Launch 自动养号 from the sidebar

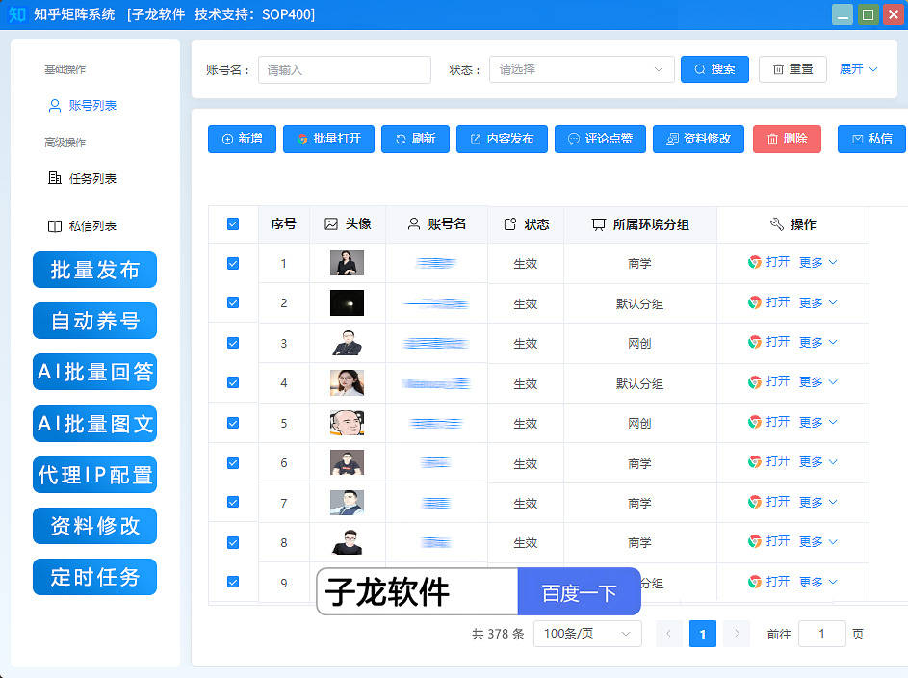tap(93, 321)
